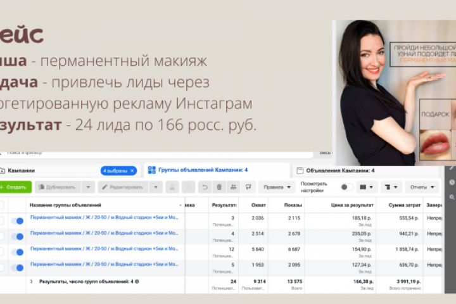
Task: Click the Охват column header
Action: [258, 205]
